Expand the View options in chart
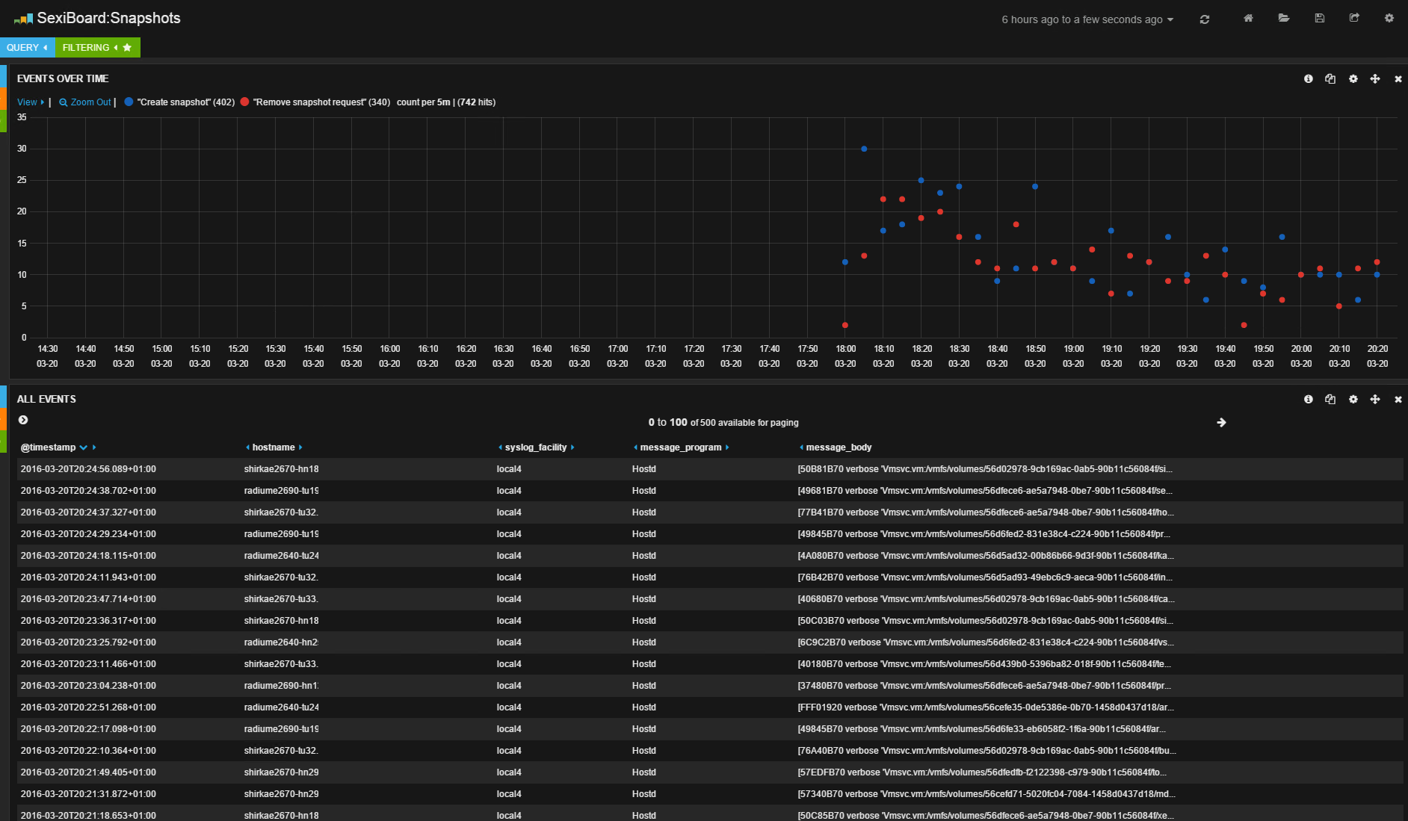Viewport: 1408px width, 821px height. click(x=31, y=102)
